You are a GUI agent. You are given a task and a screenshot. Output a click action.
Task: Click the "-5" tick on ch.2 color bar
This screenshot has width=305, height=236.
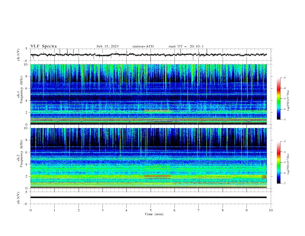(x=284, y=162)
